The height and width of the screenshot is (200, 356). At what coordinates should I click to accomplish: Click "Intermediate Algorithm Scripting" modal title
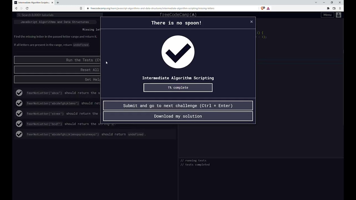click(x=178, y=78)
